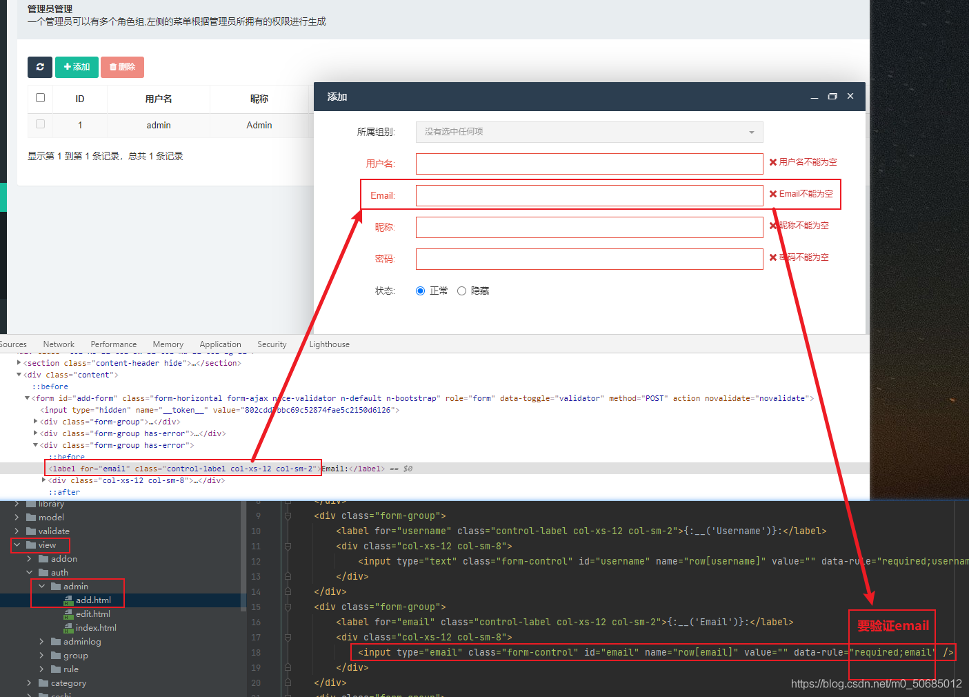Image resolution: width=969 pixels, height=697 pixels.
Task: Click the refresh table icon
Action: (x=39, y=67)
